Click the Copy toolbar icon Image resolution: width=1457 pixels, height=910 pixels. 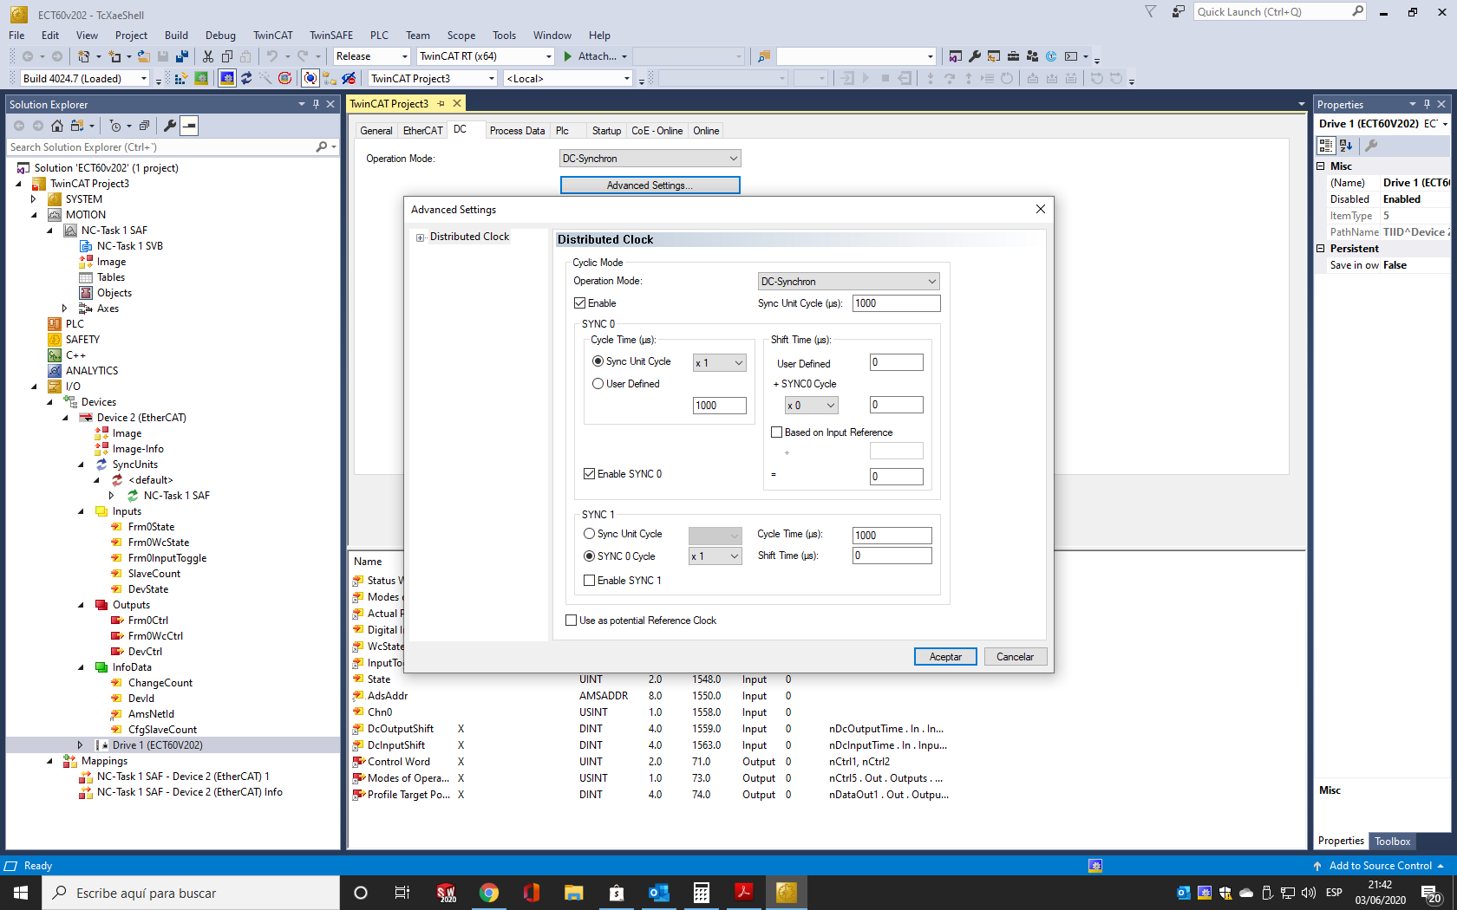[x=227, y=56]
